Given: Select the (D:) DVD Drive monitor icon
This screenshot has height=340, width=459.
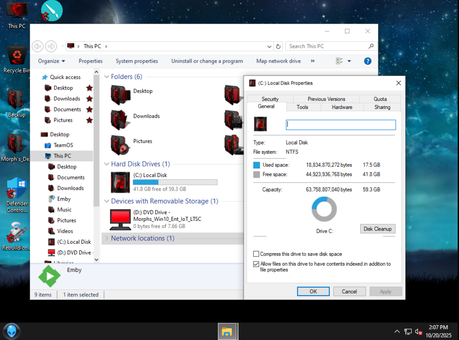Looking at the screenshot, I should 120,220.
